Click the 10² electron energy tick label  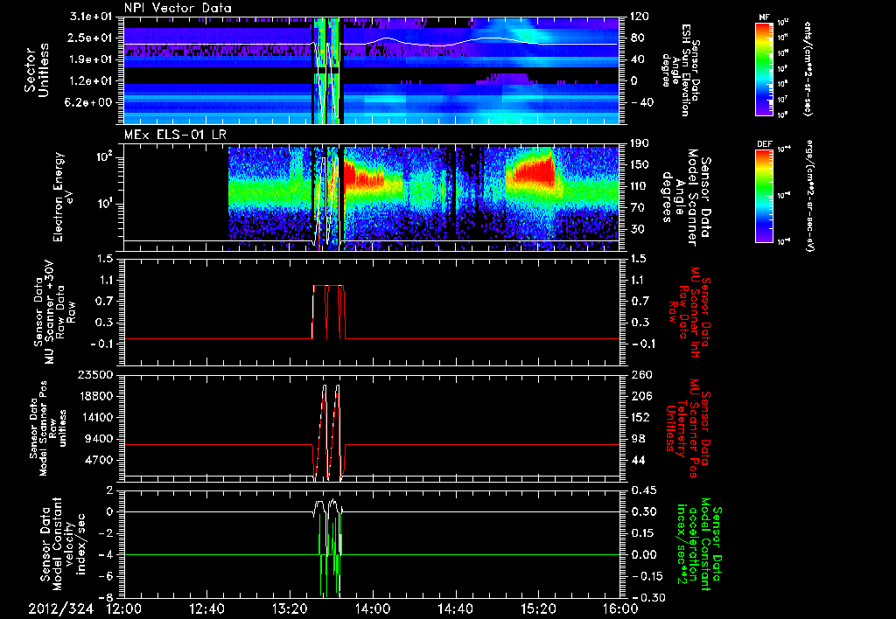click(x=103, y=157)
